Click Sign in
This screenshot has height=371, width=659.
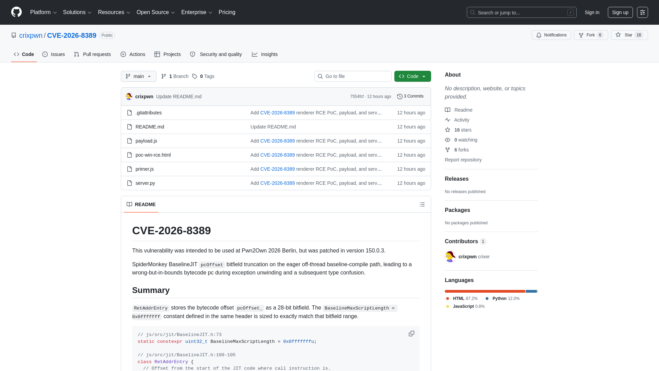592,12
